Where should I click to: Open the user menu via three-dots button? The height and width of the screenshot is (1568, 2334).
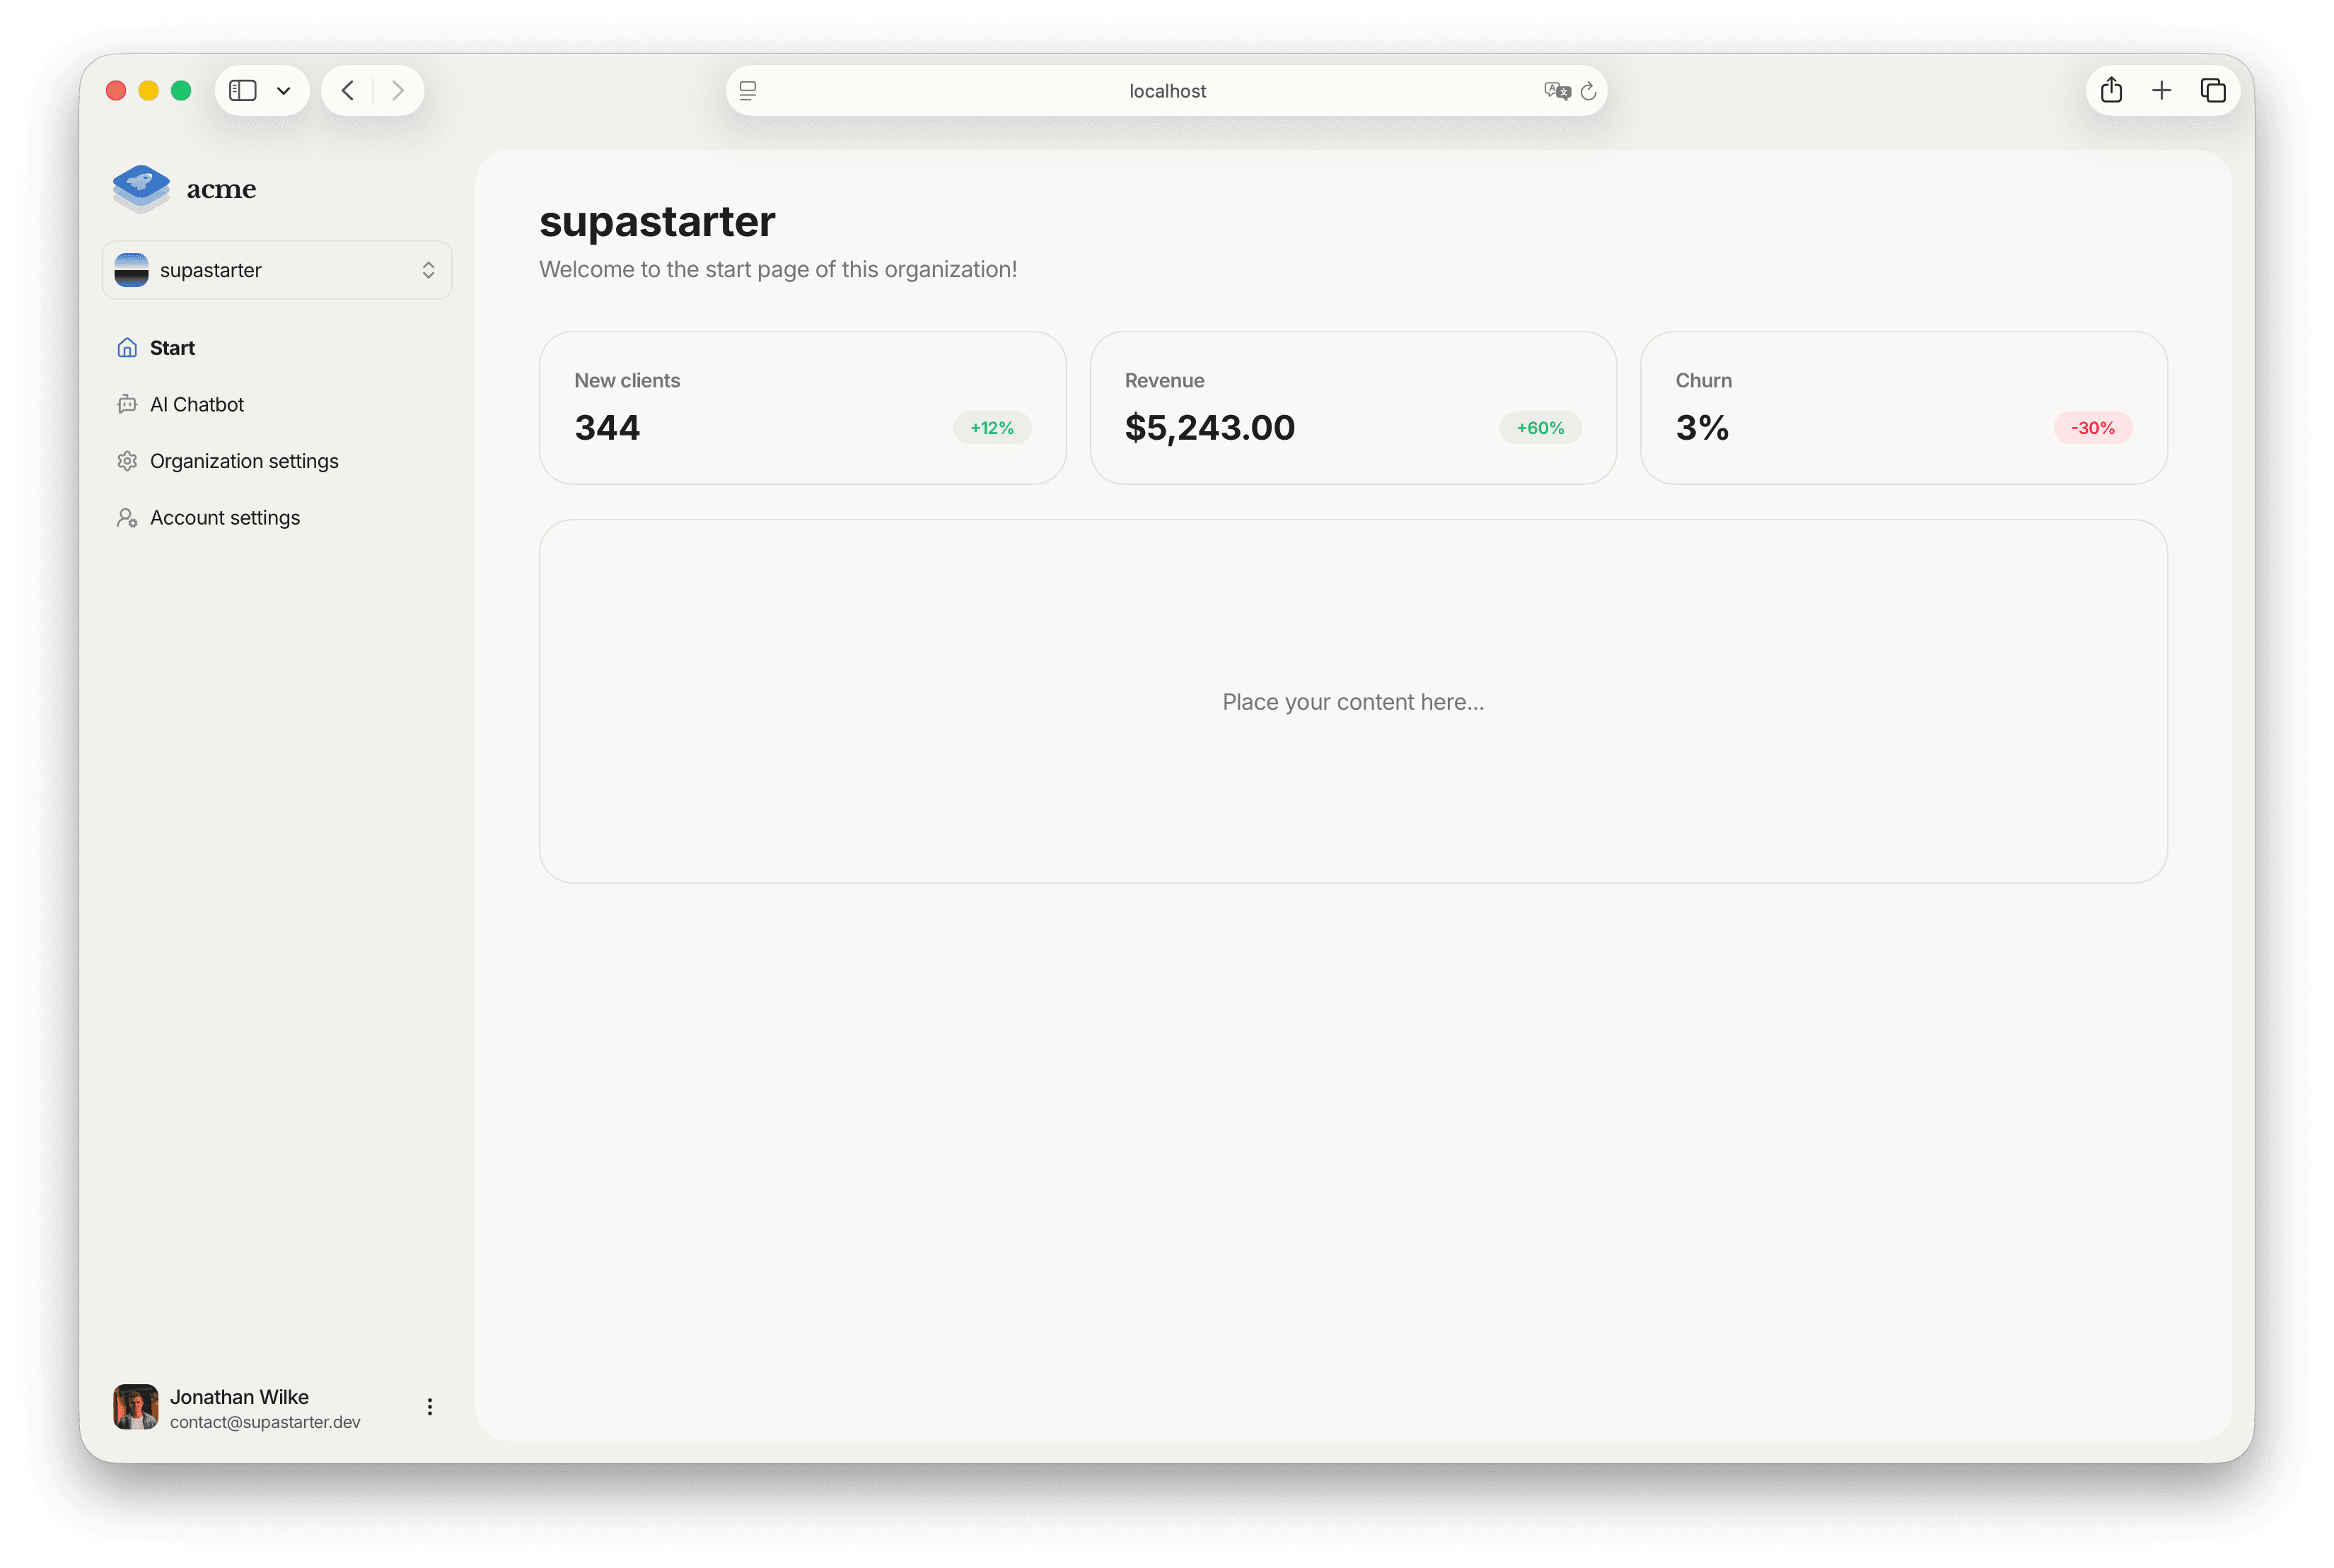[429, 1406]
